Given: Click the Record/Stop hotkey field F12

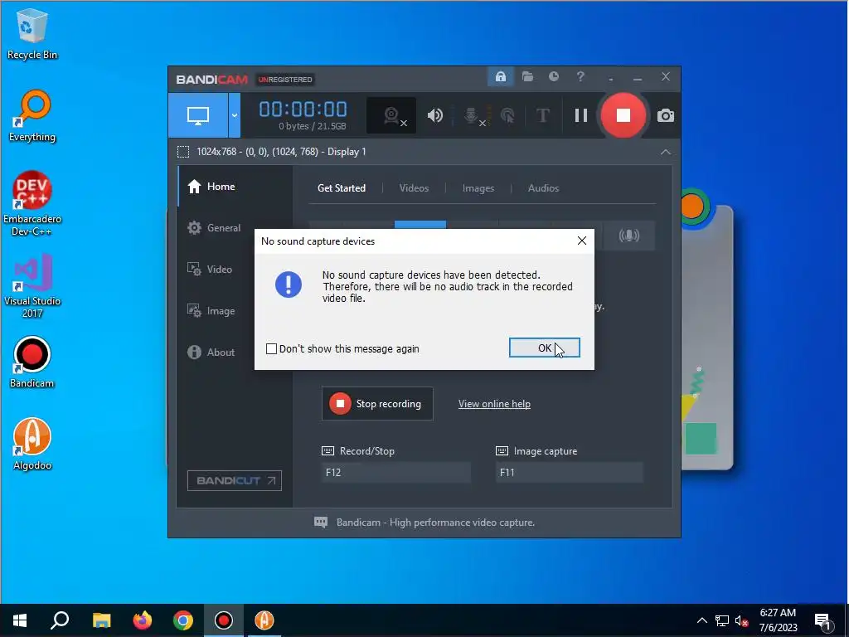Looking at the screenshot, I should coord(395,472).
